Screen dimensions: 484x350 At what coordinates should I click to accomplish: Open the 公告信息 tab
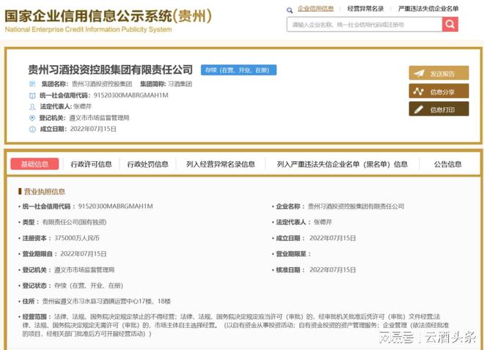(447, 164)
